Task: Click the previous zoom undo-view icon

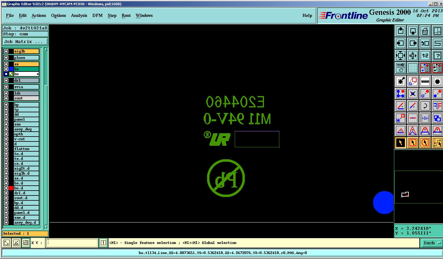Action: coord(425,43)
